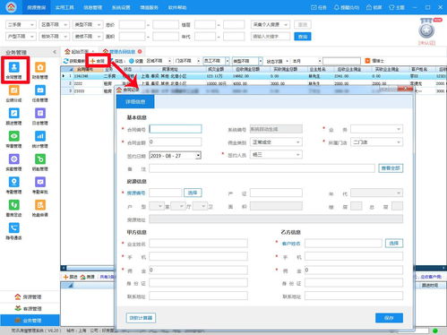
Task: Click the 业主姓名 field under 甲方信息
Action: click(198, 244)
